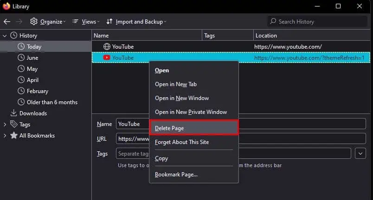This screenshot has height=200, width=373.
Task: Click the clock icon next to June
Action: (21, 57)
